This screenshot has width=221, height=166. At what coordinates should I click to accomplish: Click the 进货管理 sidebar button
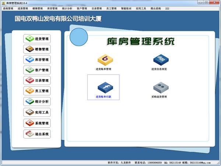click(x=37, y=38)
